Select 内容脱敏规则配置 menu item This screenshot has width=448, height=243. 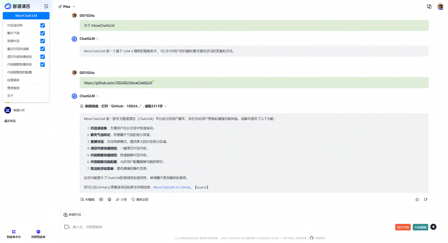coord(26,72)
